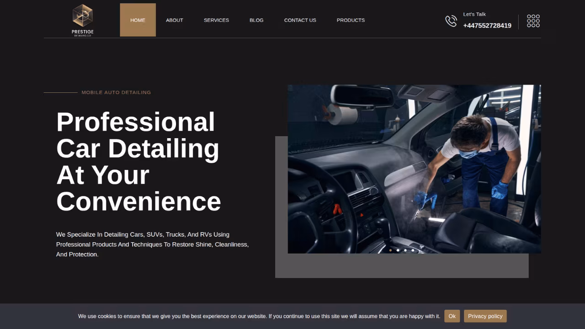Open the CONTACT US page
The width and height of the screenshot is (585, 329).
pyautogui.click(x=300, y=20)
